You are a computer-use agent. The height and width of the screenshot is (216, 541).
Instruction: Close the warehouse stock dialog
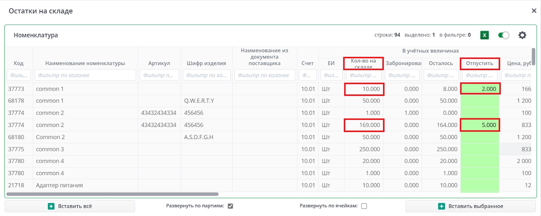(534, 11)
